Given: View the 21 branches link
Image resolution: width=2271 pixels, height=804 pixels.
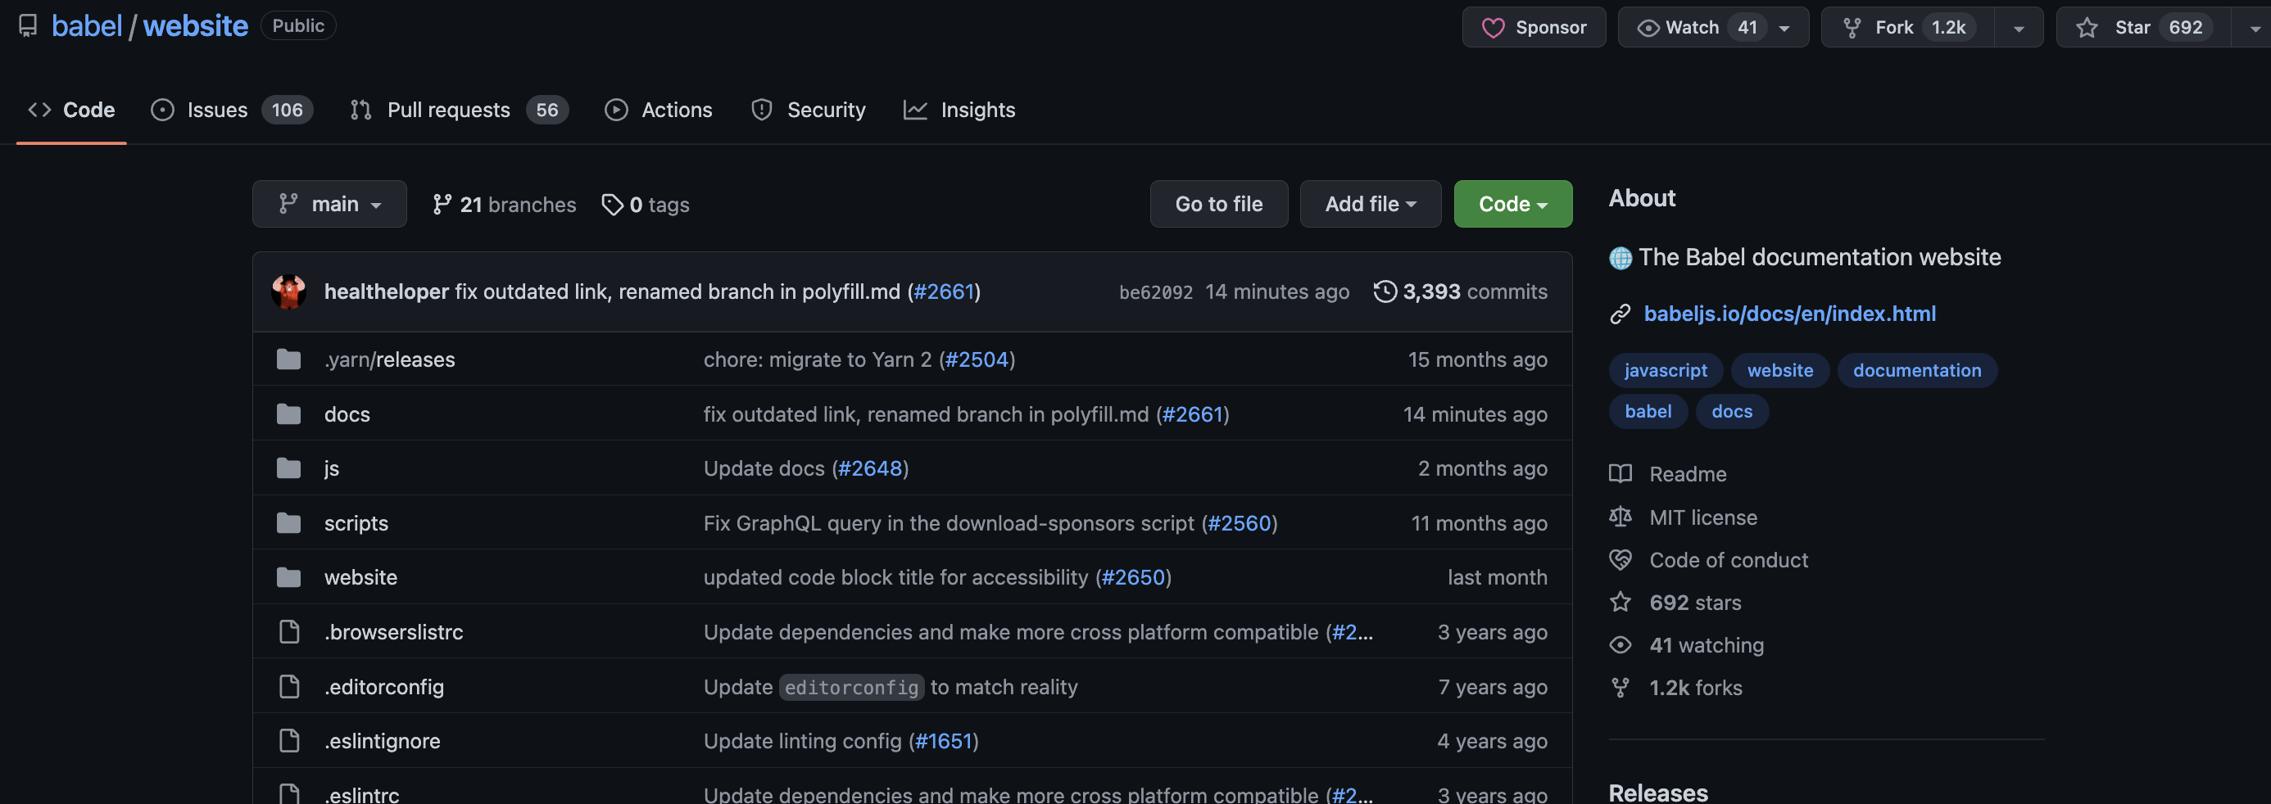Looking at the screenshot, I should [x=503, y=205].
